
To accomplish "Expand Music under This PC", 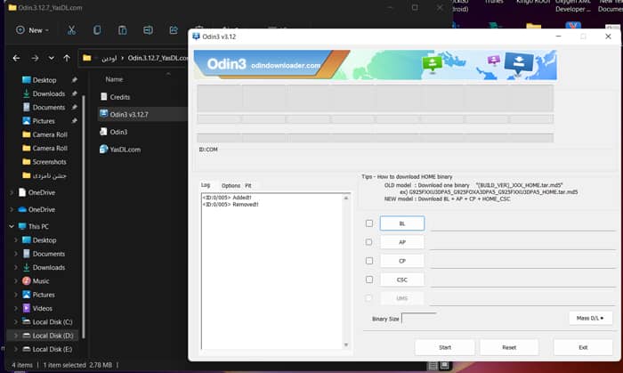I will (x=16, y=281).
